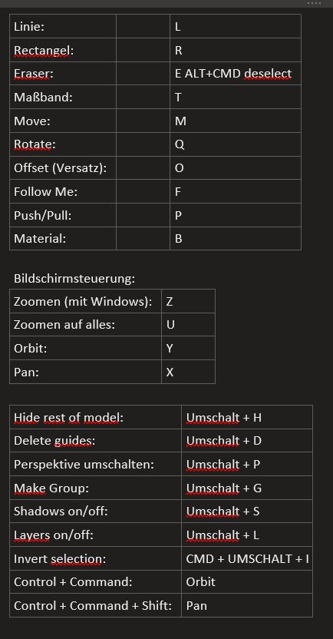The height and width of the screenshot is (639, 333).
Task: Click the Control + Command + Shift: cell
Action: coord(95,605)
